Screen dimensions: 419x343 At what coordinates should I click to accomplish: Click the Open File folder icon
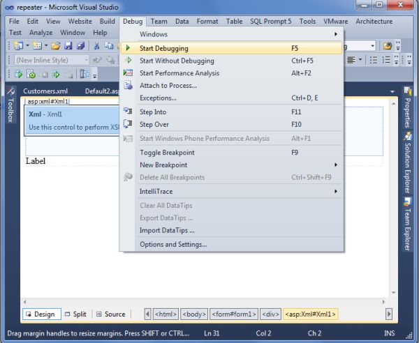[56, 46]
